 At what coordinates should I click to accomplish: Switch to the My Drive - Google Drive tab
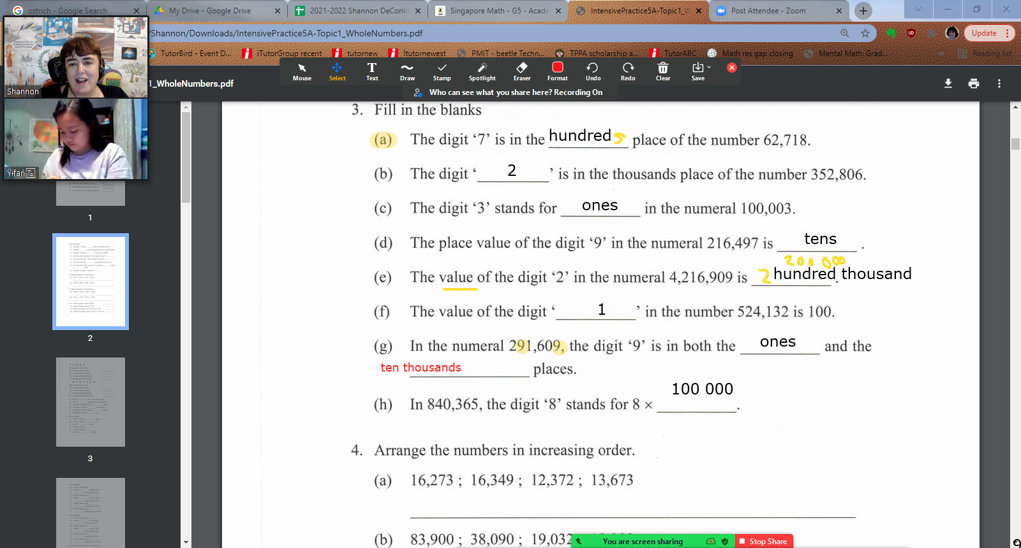pos(216,11)
